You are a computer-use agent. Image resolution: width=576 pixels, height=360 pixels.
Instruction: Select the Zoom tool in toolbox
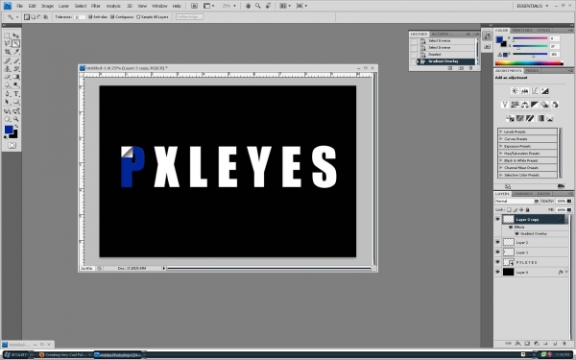coord(15,119)
